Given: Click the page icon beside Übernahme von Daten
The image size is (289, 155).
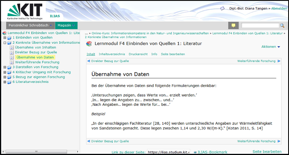Looking at the screenshot, I should [x=12, y=57].
